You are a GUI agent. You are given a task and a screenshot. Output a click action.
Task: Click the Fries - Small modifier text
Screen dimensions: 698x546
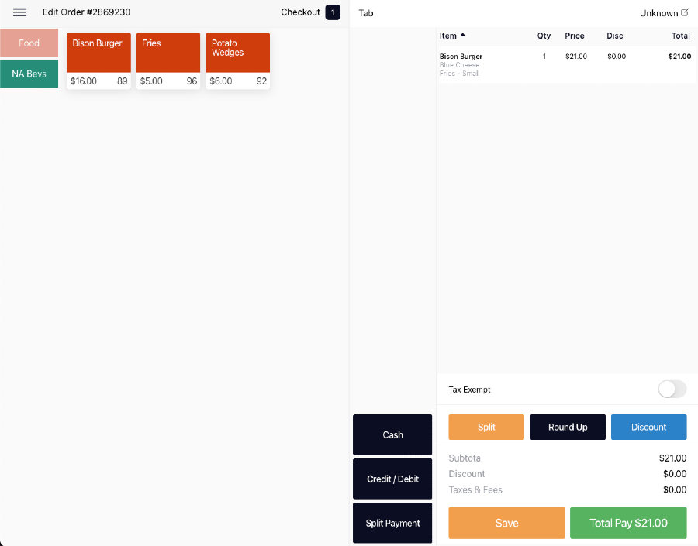point(459,74)
